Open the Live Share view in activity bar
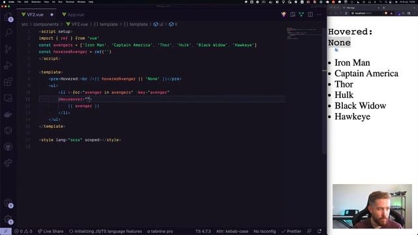This screenshot has width=418, height=235. pyautogui.click(x=8, y=163)
